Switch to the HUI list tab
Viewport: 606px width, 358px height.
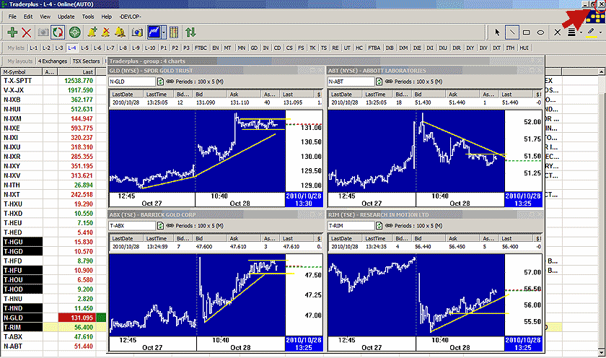(524, 48)
